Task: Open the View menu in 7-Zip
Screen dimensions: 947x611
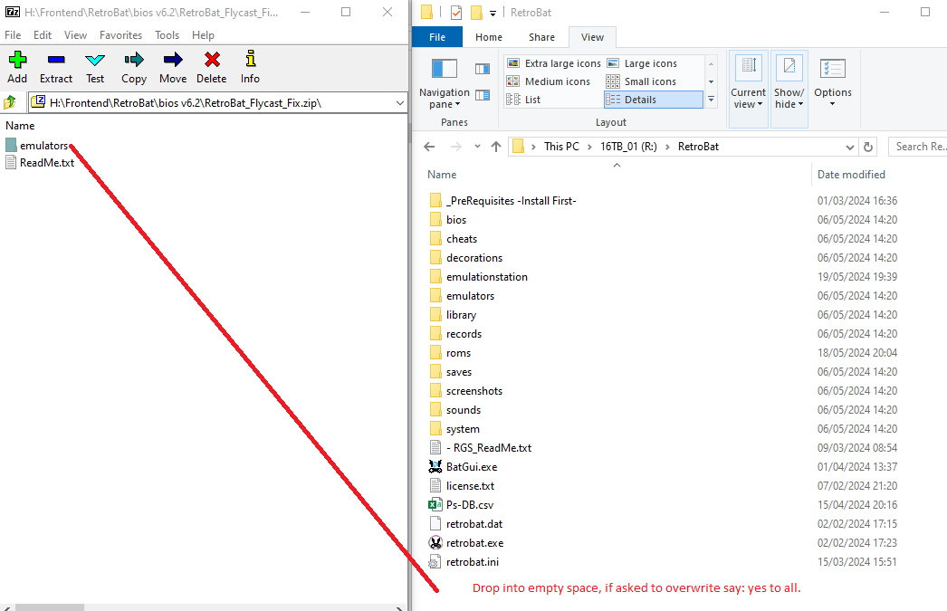Action: [75, 35]
